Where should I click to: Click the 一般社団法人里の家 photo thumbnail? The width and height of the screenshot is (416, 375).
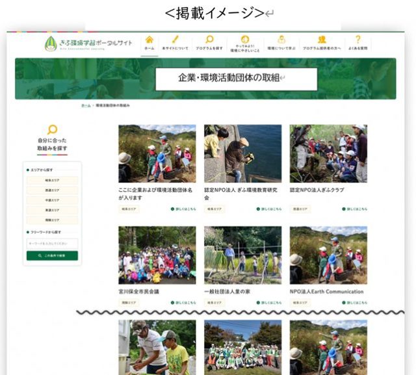tap(242, 255)
